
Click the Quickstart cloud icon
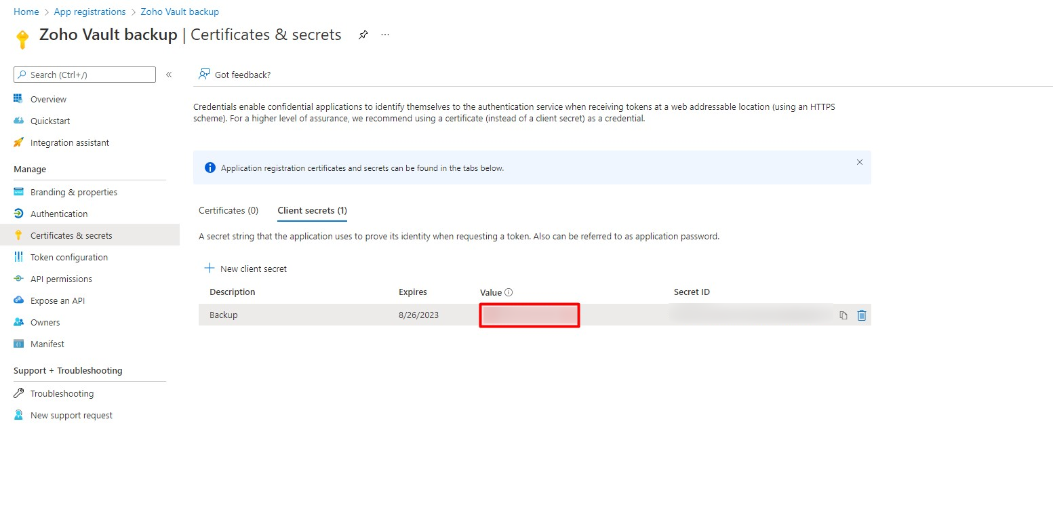pos(18,121)
